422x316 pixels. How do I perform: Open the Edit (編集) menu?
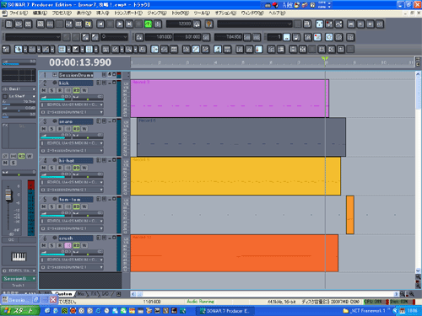tap(40, 13)
